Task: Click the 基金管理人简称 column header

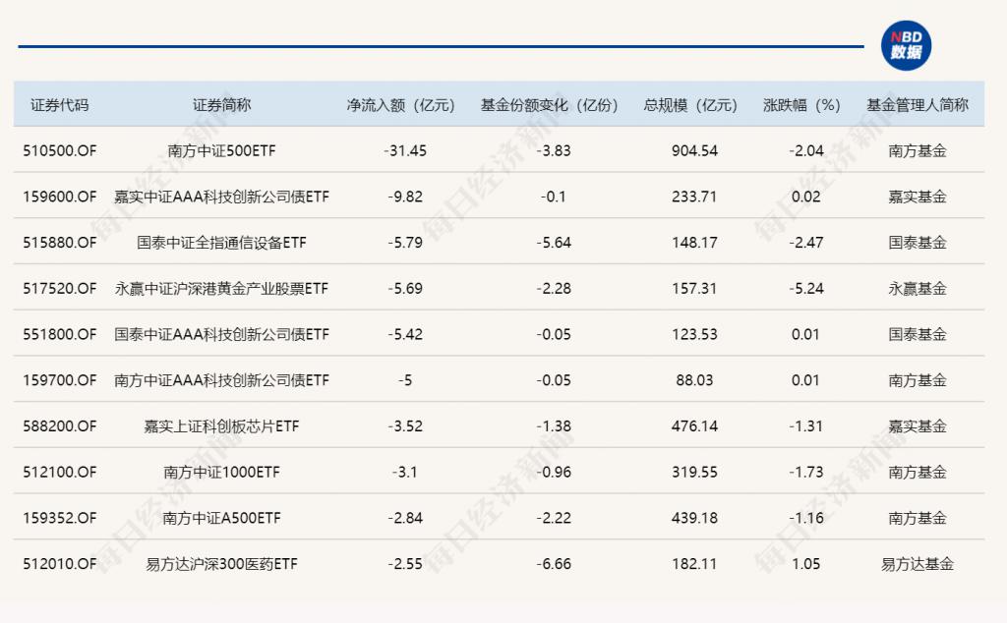Action: 916,105
